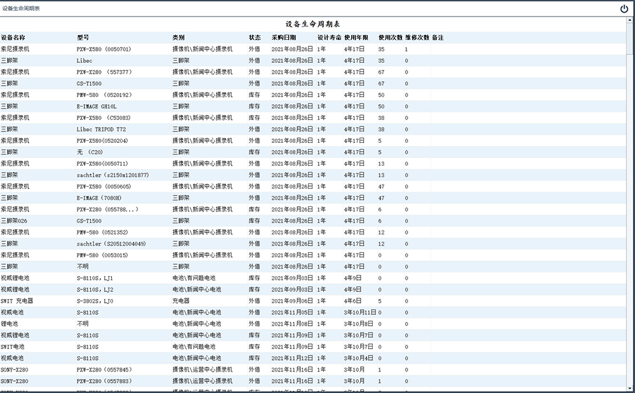This screenshot has height=393, width=635.
Task: Select the 维修次数 column header
Action: tap(417, 37)
